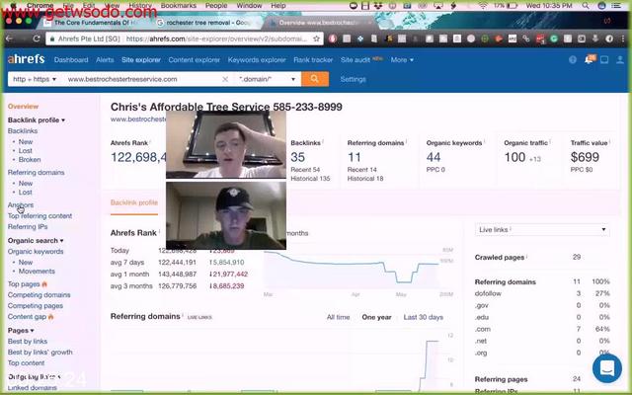Screen dimensions: 632x395
Task: Open the Chrome History menu
Action: (x=140, y=6)
